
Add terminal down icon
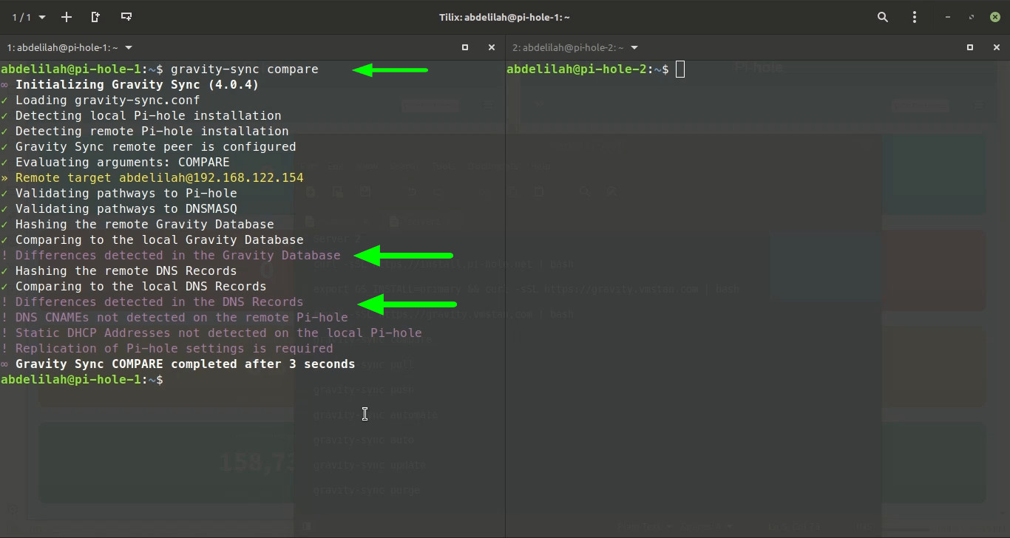pyautogui.click(x=126, y=17)
